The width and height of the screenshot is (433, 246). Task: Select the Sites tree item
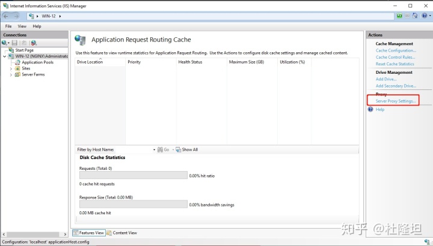pyautogui.click(x=26, y=68)
